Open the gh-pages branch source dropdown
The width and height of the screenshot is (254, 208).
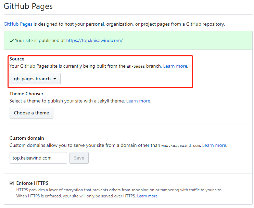(35, 79)
